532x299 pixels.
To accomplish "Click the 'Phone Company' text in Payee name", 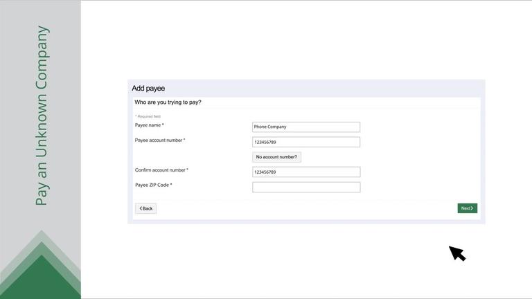I will point(270,127).
